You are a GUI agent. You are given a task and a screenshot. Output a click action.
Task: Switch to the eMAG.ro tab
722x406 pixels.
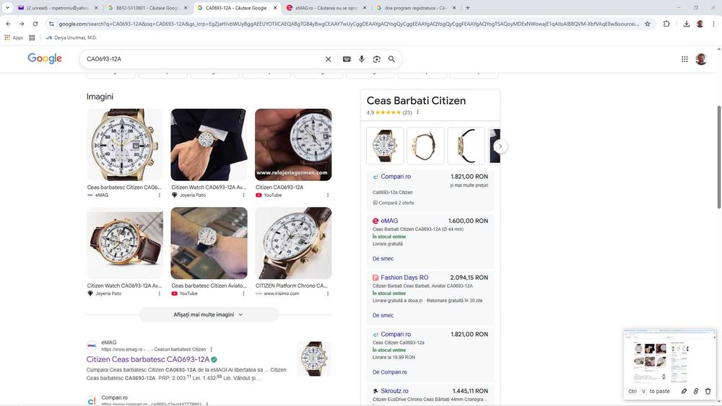click(x=326, y=8)
